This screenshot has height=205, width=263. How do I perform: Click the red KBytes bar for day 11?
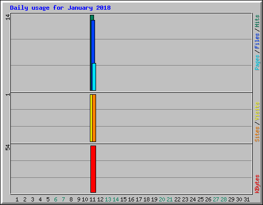click(93, 169)
